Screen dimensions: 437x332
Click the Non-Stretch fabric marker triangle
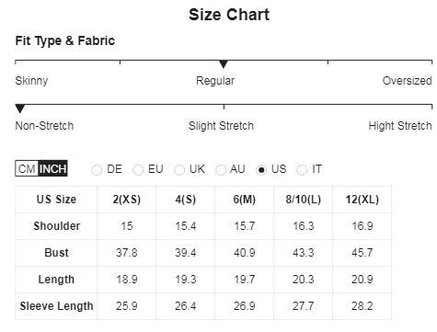(x=20, y=109)
